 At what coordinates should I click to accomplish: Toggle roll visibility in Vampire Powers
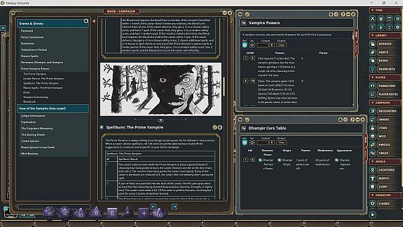pos(252,45)
